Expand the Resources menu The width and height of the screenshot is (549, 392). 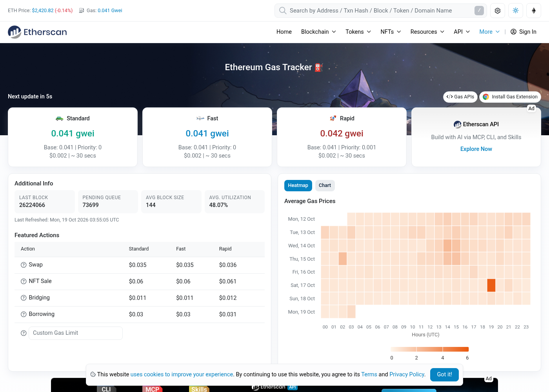(x=427, y=32)
